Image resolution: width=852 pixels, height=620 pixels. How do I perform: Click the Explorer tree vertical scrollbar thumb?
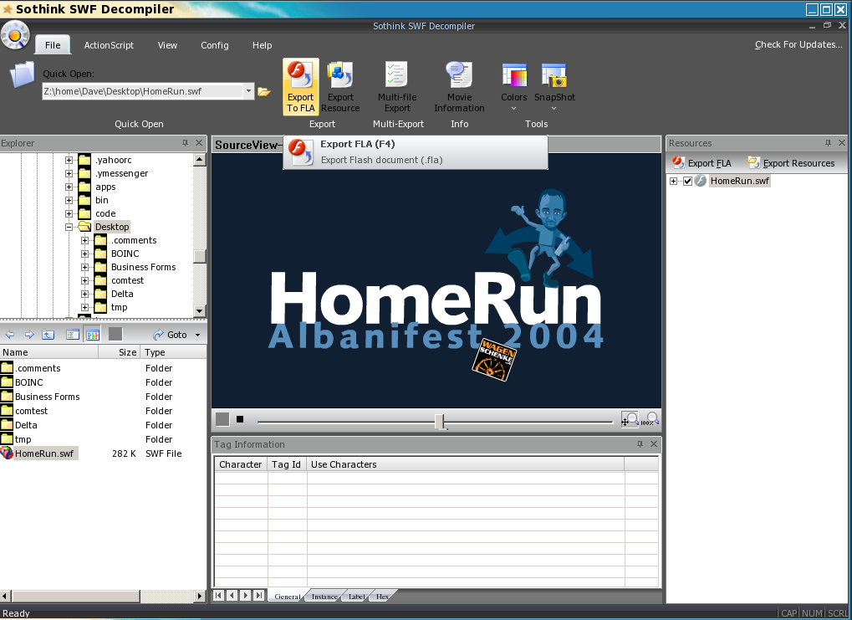click(x=200, y=256)
